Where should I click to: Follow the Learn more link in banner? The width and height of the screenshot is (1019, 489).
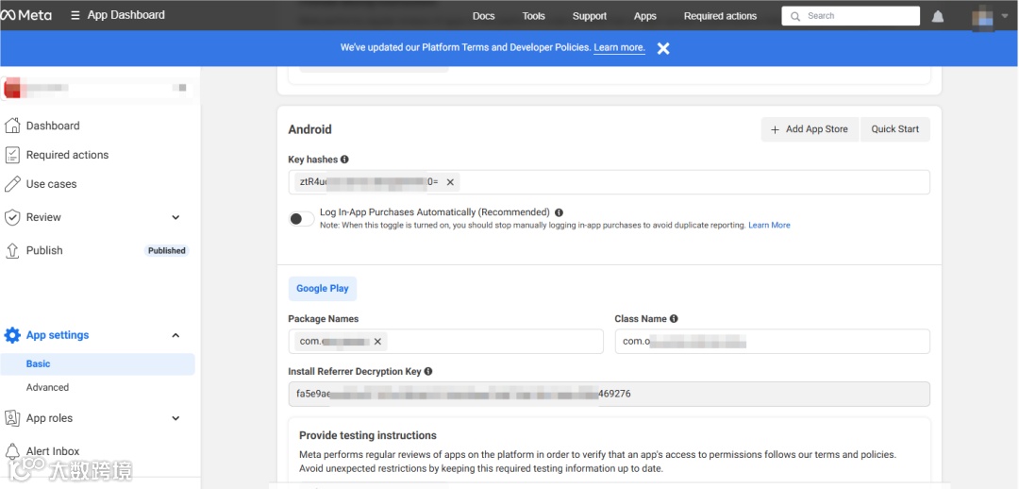coord(619,47)
